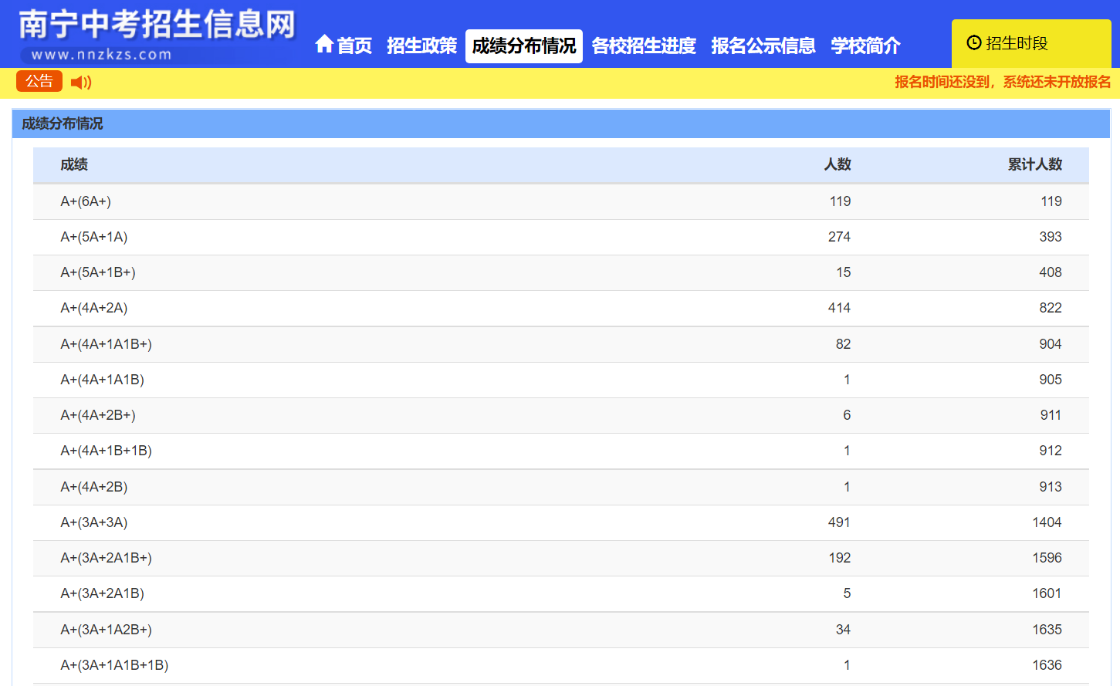Click the yellow 招生时段 button
1120x686 pixels.
click(1030, 44)
